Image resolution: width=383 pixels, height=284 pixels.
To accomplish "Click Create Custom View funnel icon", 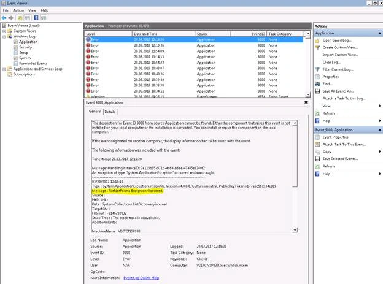I will click(317, 48).
